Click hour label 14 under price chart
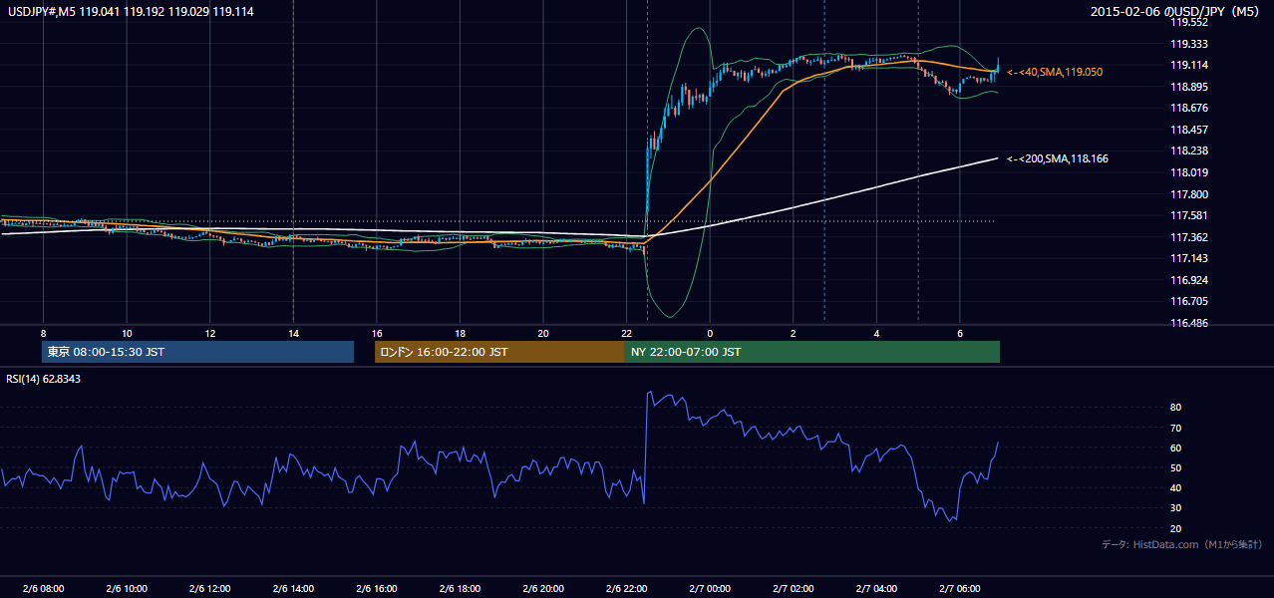1274x598 pixels. (293, 333)
